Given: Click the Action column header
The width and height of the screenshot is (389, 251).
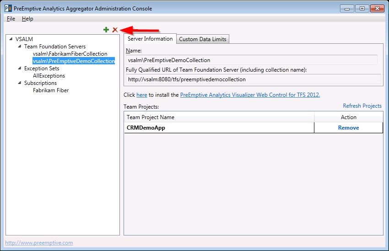Looking at the screenshot, I should coord(349,117).
